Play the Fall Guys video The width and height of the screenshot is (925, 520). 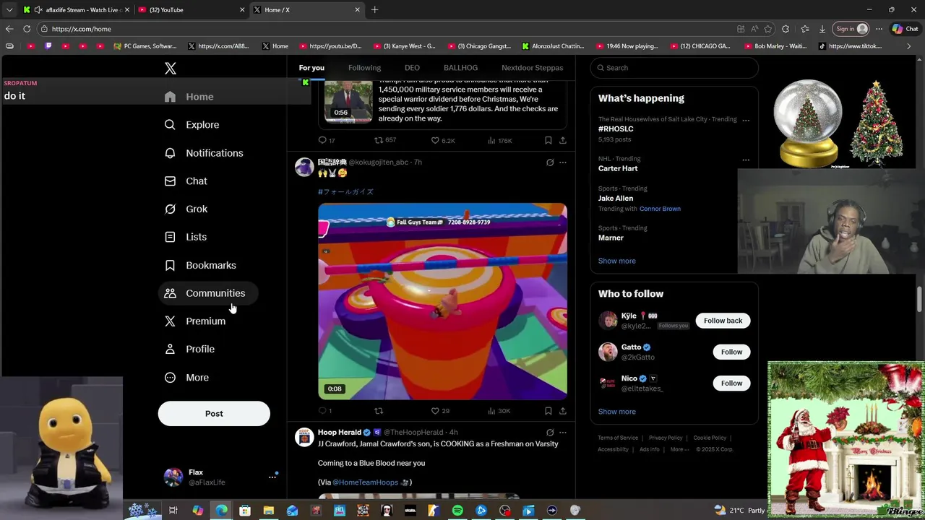coord(442,301)
